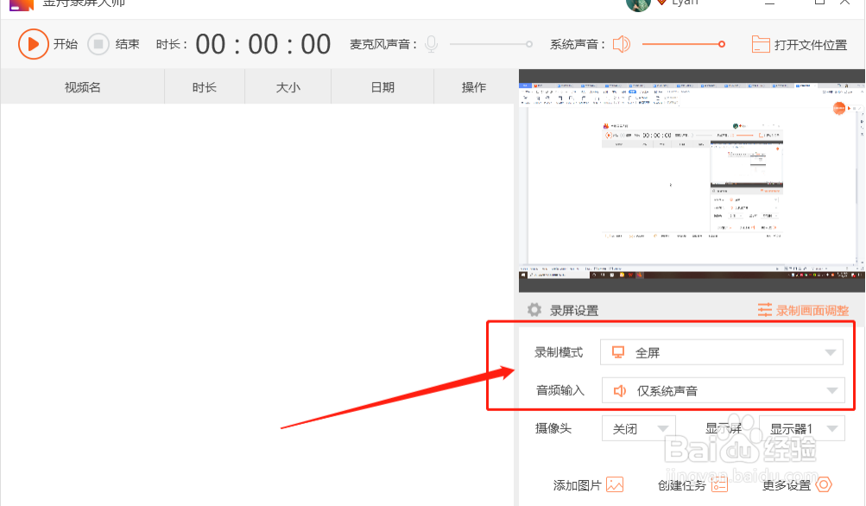Click the 金舟录屏大师 app logo
This screenshot has height=506, width=866.
(x=20, y=4)
